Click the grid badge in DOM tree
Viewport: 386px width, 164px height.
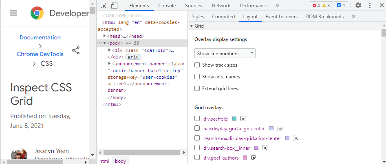pyautogui.click(x=133, y=57)
